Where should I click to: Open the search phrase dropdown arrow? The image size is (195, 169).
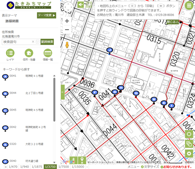point(38,42)
